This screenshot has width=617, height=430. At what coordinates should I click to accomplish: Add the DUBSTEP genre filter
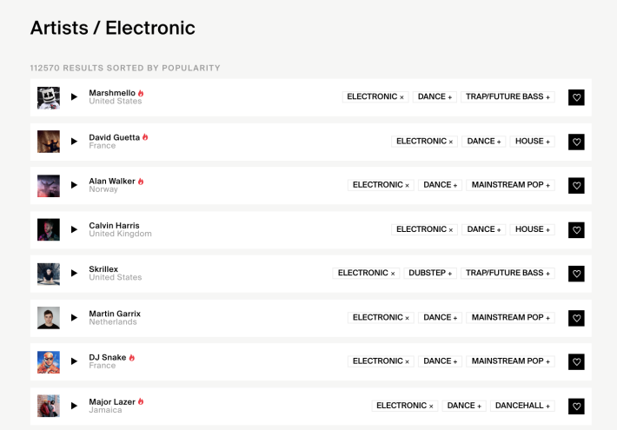coord(430,273)
